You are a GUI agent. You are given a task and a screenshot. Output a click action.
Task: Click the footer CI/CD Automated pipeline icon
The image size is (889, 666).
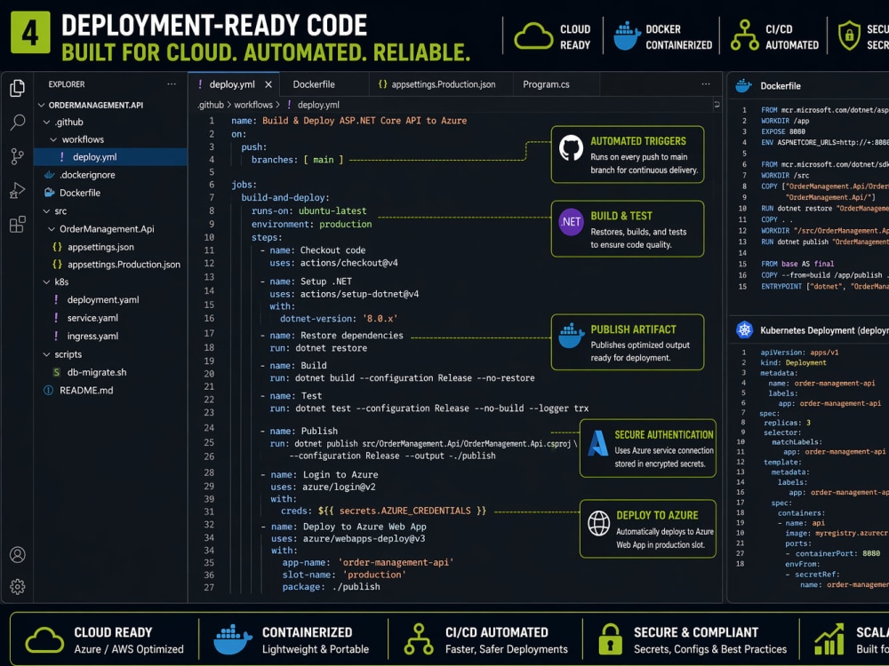tap(419, 639)
